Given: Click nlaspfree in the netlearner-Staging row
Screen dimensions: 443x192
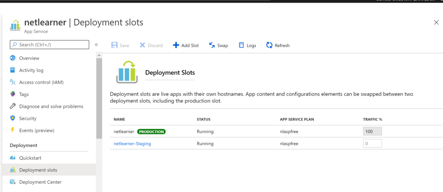Looking at the screenshot, I should pos(289,144).
